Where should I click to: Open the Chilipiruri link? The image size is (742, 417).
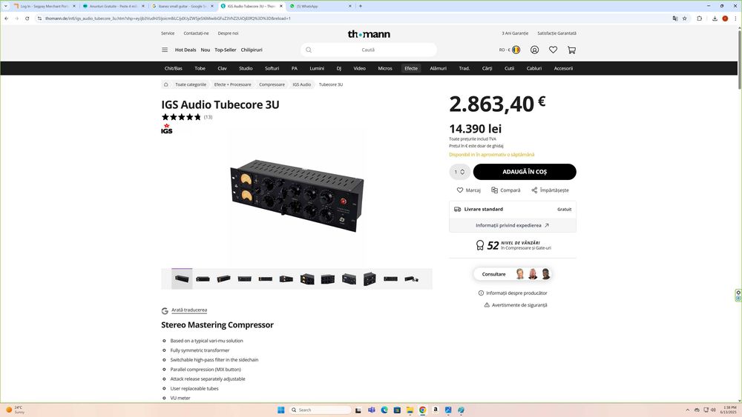click(x=252, y=50)
